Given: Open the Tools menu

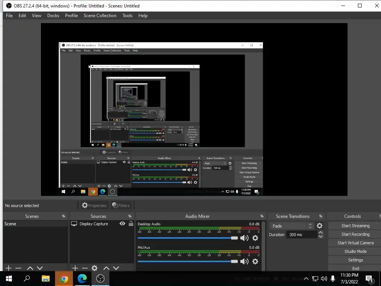Looking at the screenshot, I should coord(127,16).
